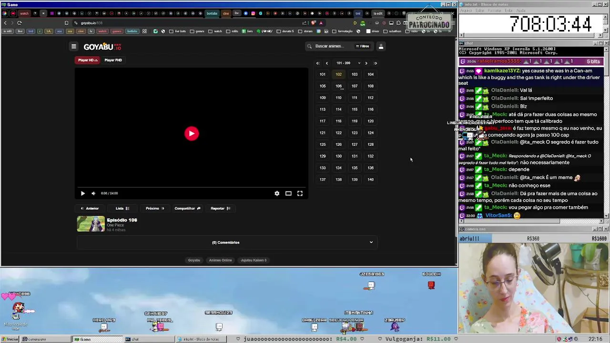The height and width of the screenshot is (343, 610).
Task: Open the Iniciar start button
Action: click(x=10, y=339)
